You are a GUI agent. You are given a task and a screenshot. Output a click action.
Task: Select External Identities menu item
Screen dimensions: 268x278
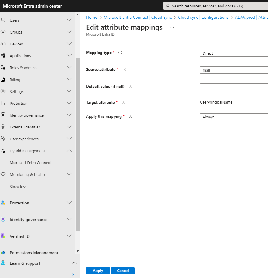(25, 127)
